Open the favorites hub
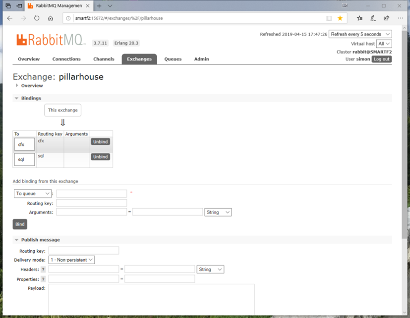Viewport: 410px width, 318px height. [360, 18]
